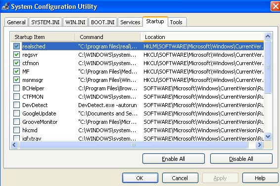Enable the BCHelper startup checkbox
The width and height of the screenshot is (280, 186).
point(17,88)
